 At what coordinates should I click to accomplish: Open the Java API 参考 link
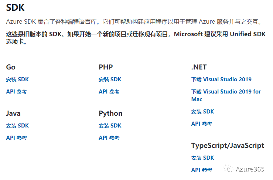(x=16, y=138)
